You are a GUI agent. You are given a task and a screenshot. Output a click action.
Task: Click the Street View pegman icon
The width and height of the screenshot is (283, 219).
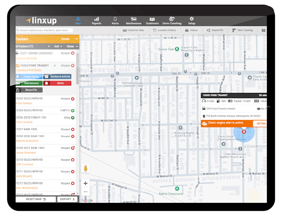coord(86,168)
